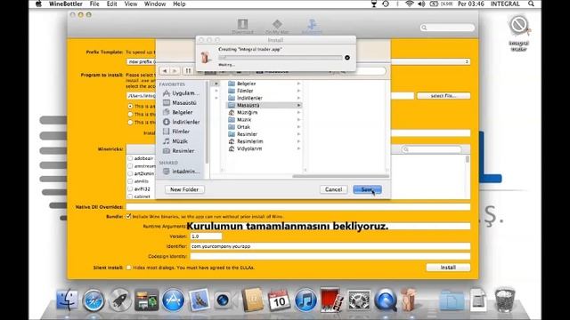Open the Calendar icon in Dock
Image resolution: width=570 pixels, height=320 pixels.
(x=279, y=300)
